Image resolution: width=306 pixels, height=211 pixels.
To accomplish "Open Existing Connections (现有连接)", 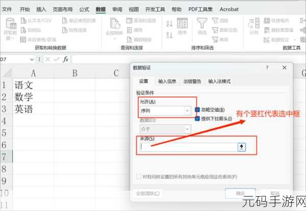I will (x=74, y=30).
